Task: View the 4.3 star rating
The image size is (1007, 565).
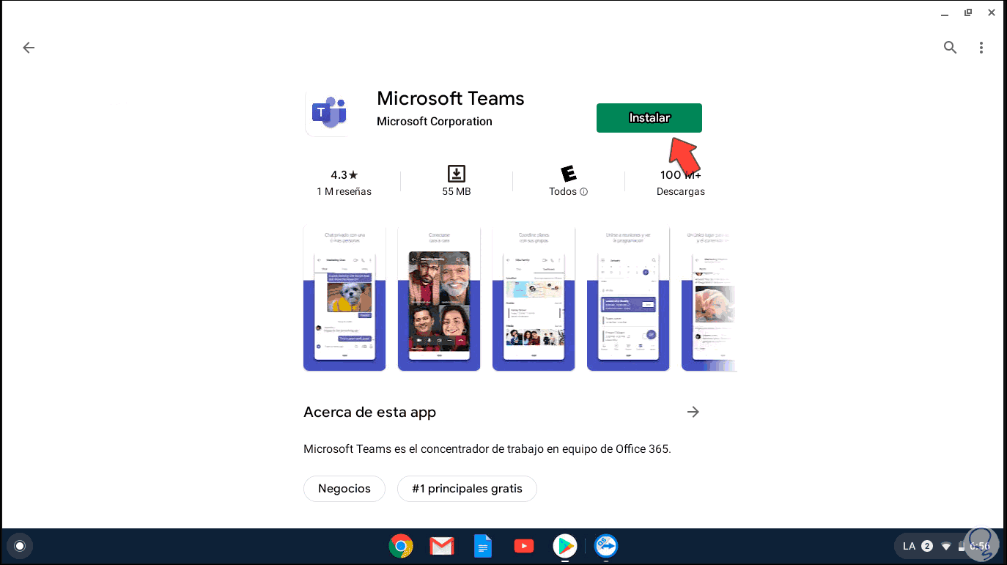Action: coord(344,175)
